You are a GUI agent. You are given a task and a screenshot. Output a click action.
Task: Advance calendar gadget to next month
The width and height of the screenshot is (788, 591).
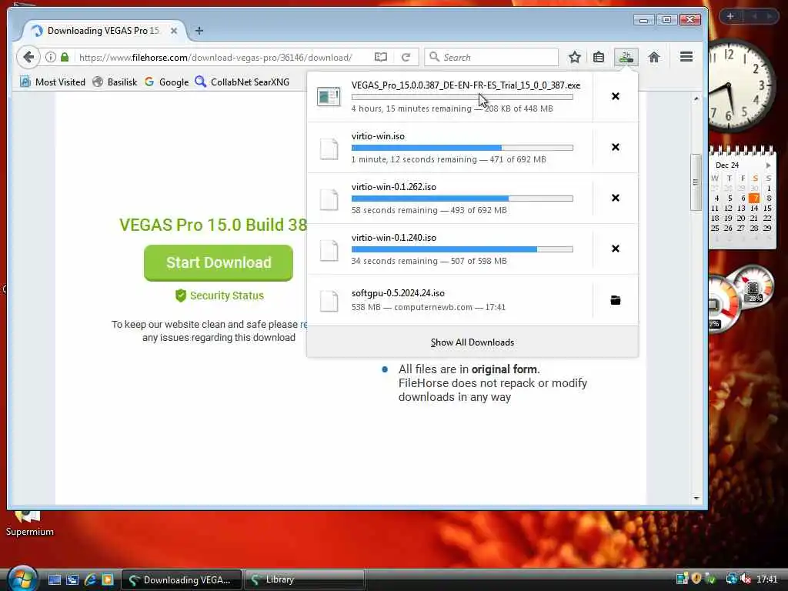[769, 165]
